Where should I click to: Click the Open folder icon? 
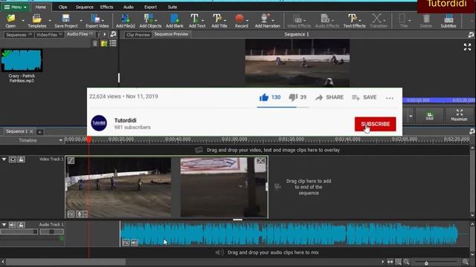pos(10,19)
